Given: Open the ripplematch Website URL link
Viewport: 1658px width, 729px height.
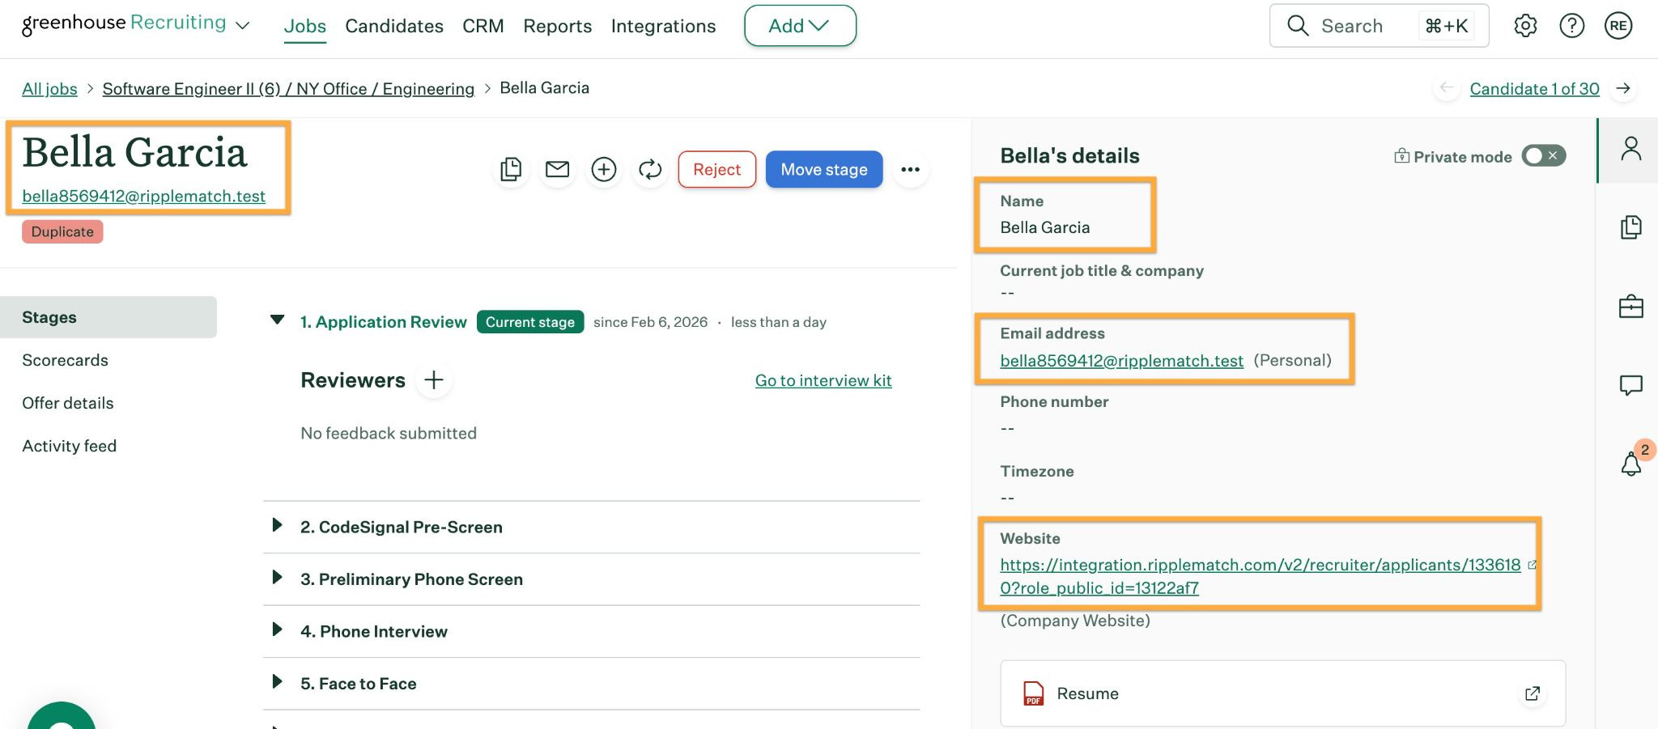Looking at the screenshot, I should click(x=1261, y=576).
